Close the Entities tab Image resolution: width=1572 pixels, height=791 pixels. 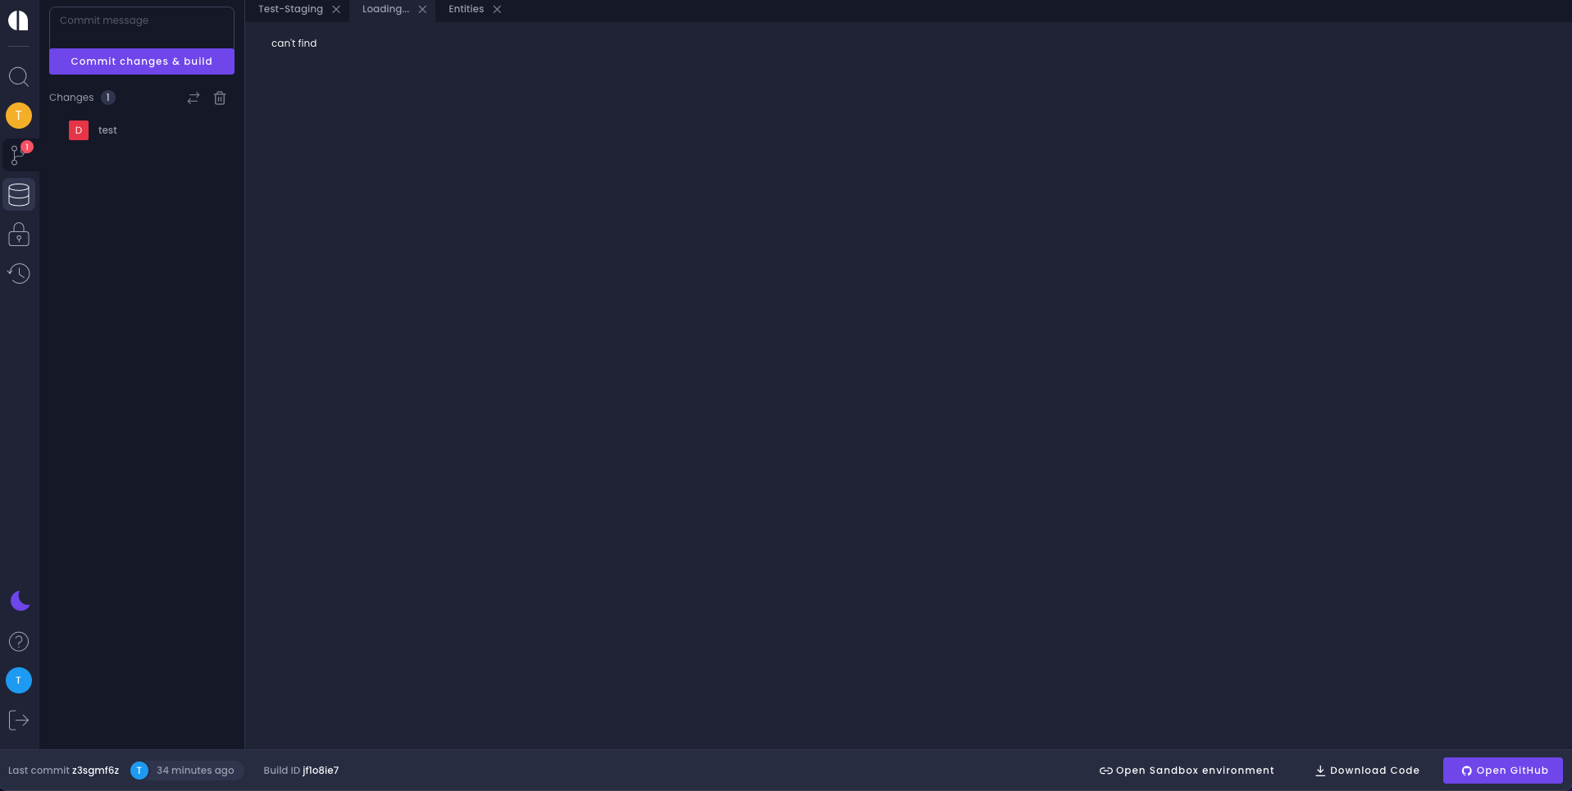(497, 10)
